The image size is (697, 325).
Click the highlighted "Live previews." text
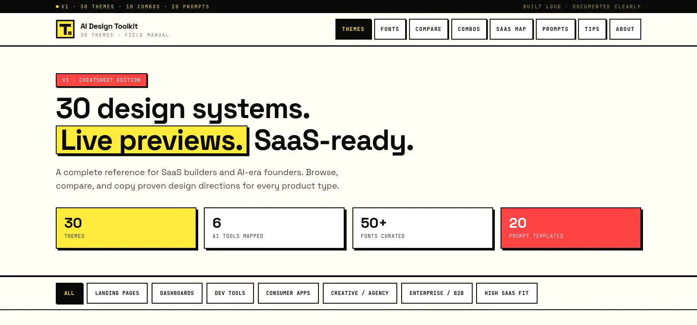pos(152,140)
